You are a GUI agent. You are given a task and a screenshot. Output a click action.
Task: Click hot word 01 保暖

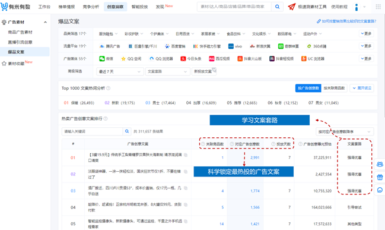pyautogui.click(x=79, y=103)
